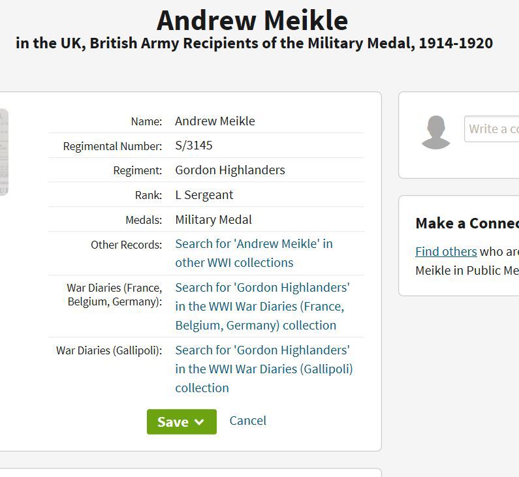Select the Rank value L Sergeant
This screenshot has width=519, height=477.
pyautogui.click(x=204, y=194)
